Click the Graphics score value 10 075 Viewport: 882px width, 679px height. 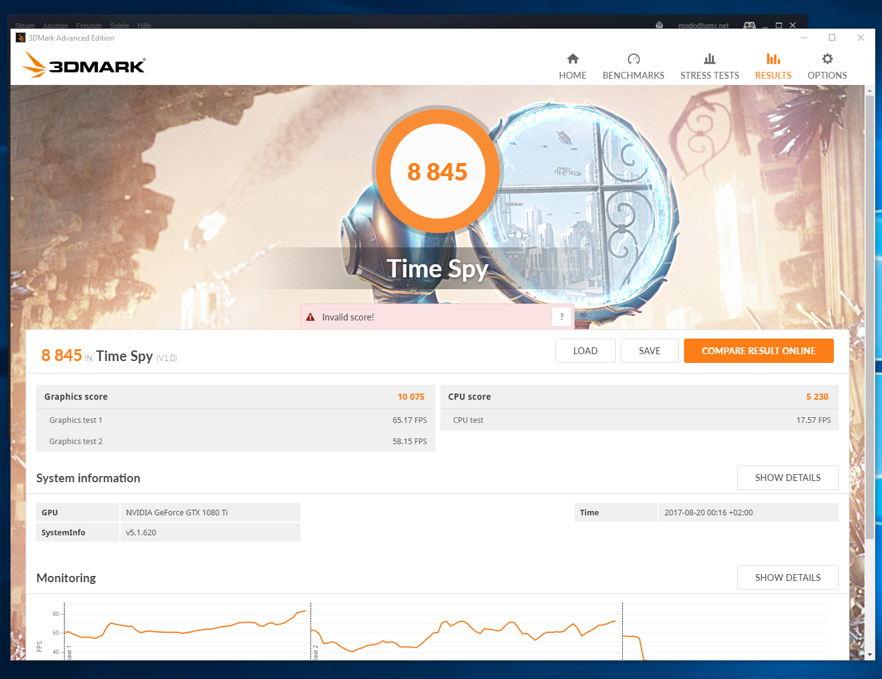point(411,397)
